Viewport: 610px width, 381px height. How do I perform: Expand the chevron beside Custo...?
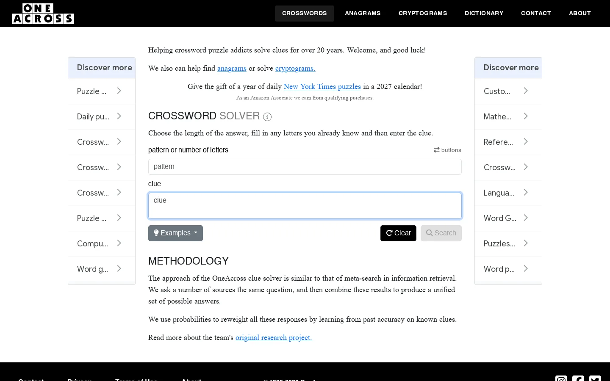tap(526, 91)
